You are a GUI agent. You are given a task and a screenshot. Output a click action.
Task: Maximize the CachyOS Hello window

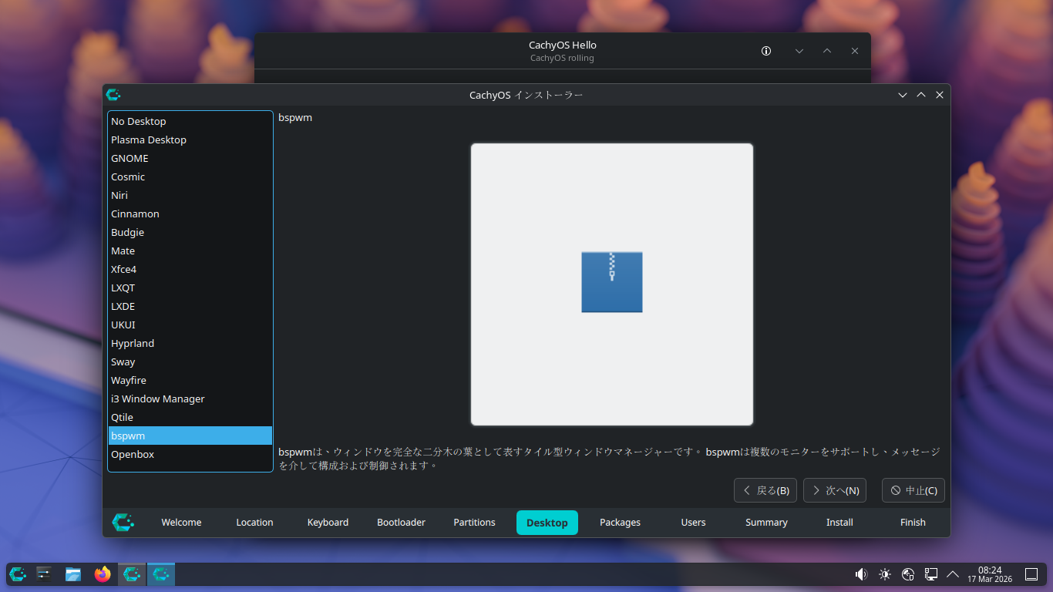click(827, 51)
